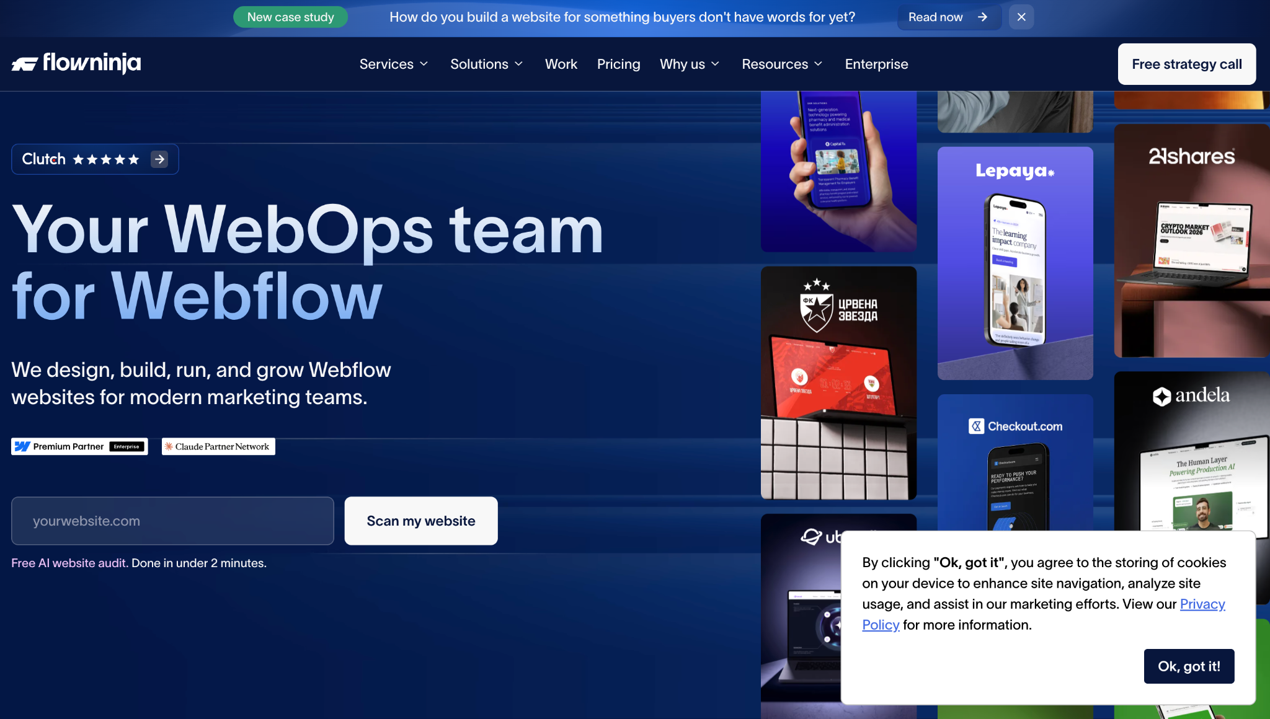Click the Claude Partner Network badge
Viewport: 1270px width, 719px height.
click(x=218, y=446)
